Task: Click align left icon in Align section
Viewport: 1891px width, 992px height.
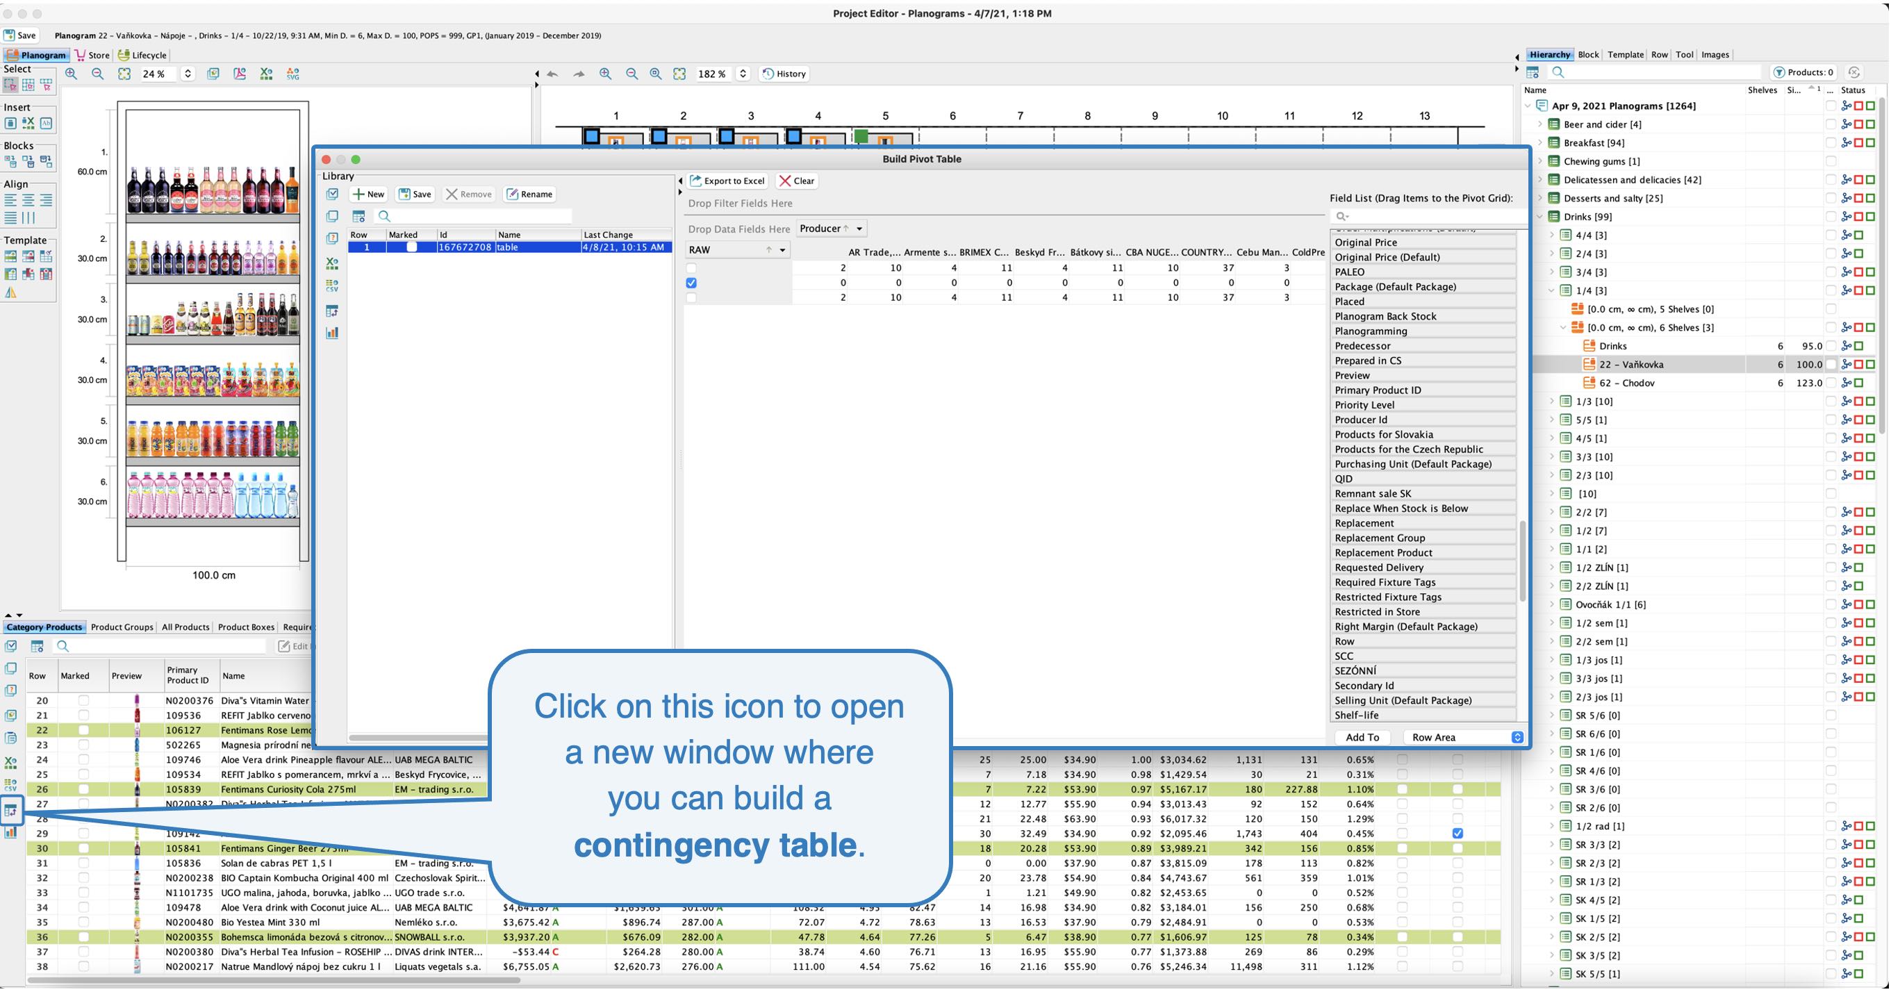Action: coord(10,200)
